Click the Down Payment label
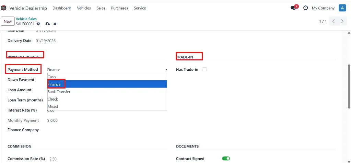 pyautogui.click(x=21, y=80)
